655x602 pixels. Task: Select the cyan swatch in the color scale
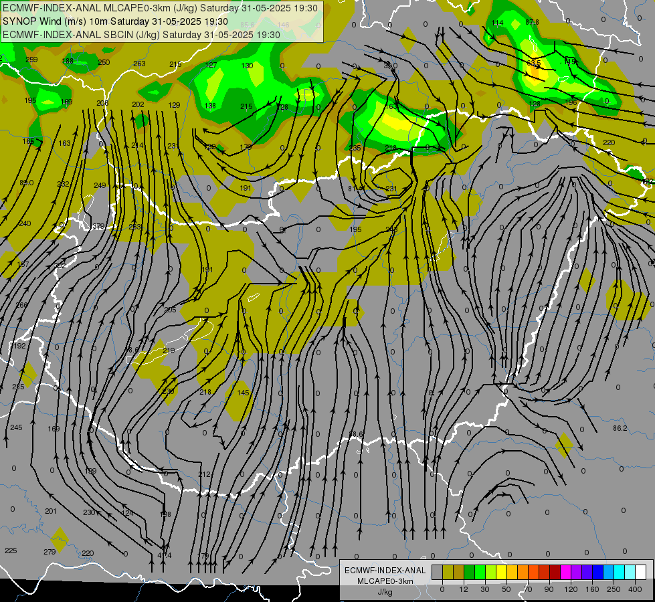pyautogui.click(x=619, y=572)
